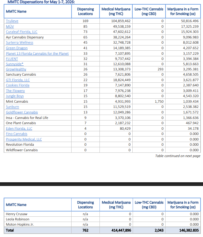Screen dimensions: 203x237
Task: Click Eden Florida's 80,429 mg THC value
Action: (x=125, y=128)
